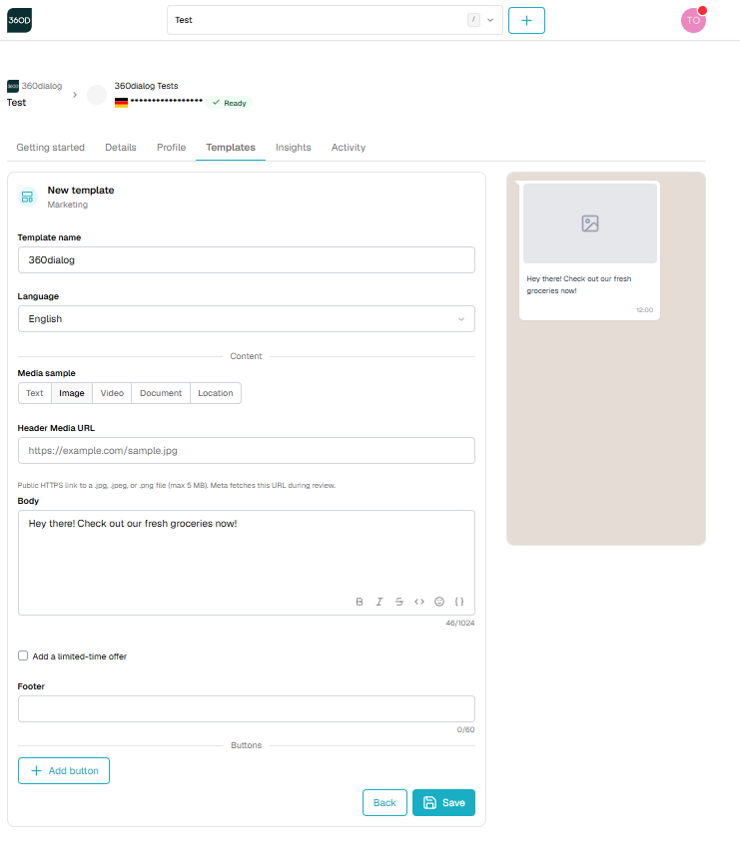740x867 pixels.
Task: Switch to the Insights tab
Action: pos(294,148)
